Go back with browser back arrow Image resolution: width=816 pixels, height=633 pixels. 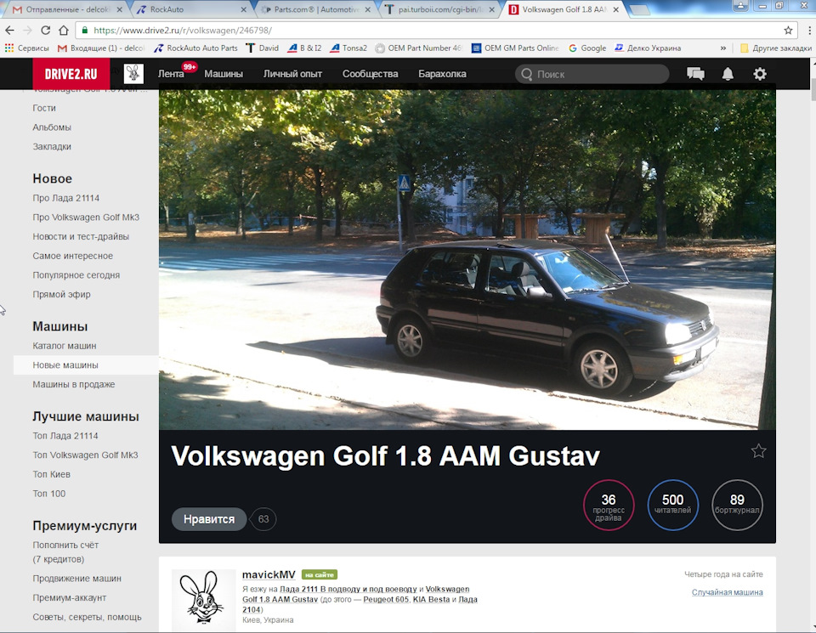tap(10, 31)
